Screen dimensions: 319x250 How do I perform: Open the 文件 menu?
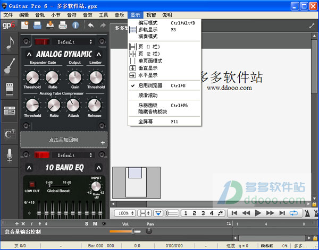(9, 15)
